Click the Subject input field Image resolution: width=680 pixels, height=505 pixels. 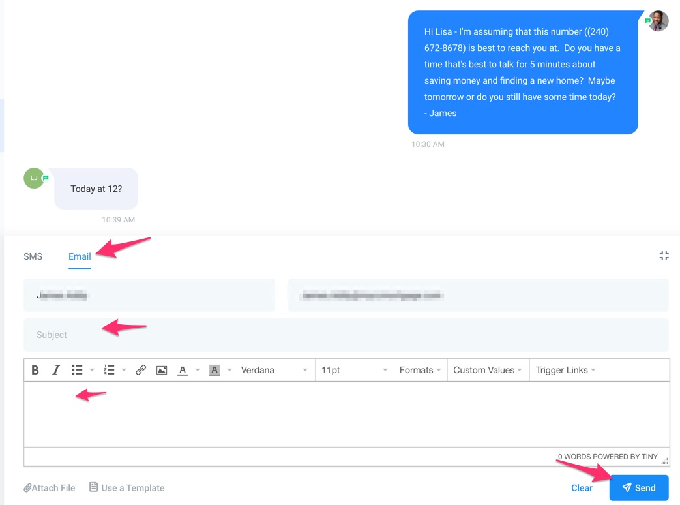coord(346,335)
